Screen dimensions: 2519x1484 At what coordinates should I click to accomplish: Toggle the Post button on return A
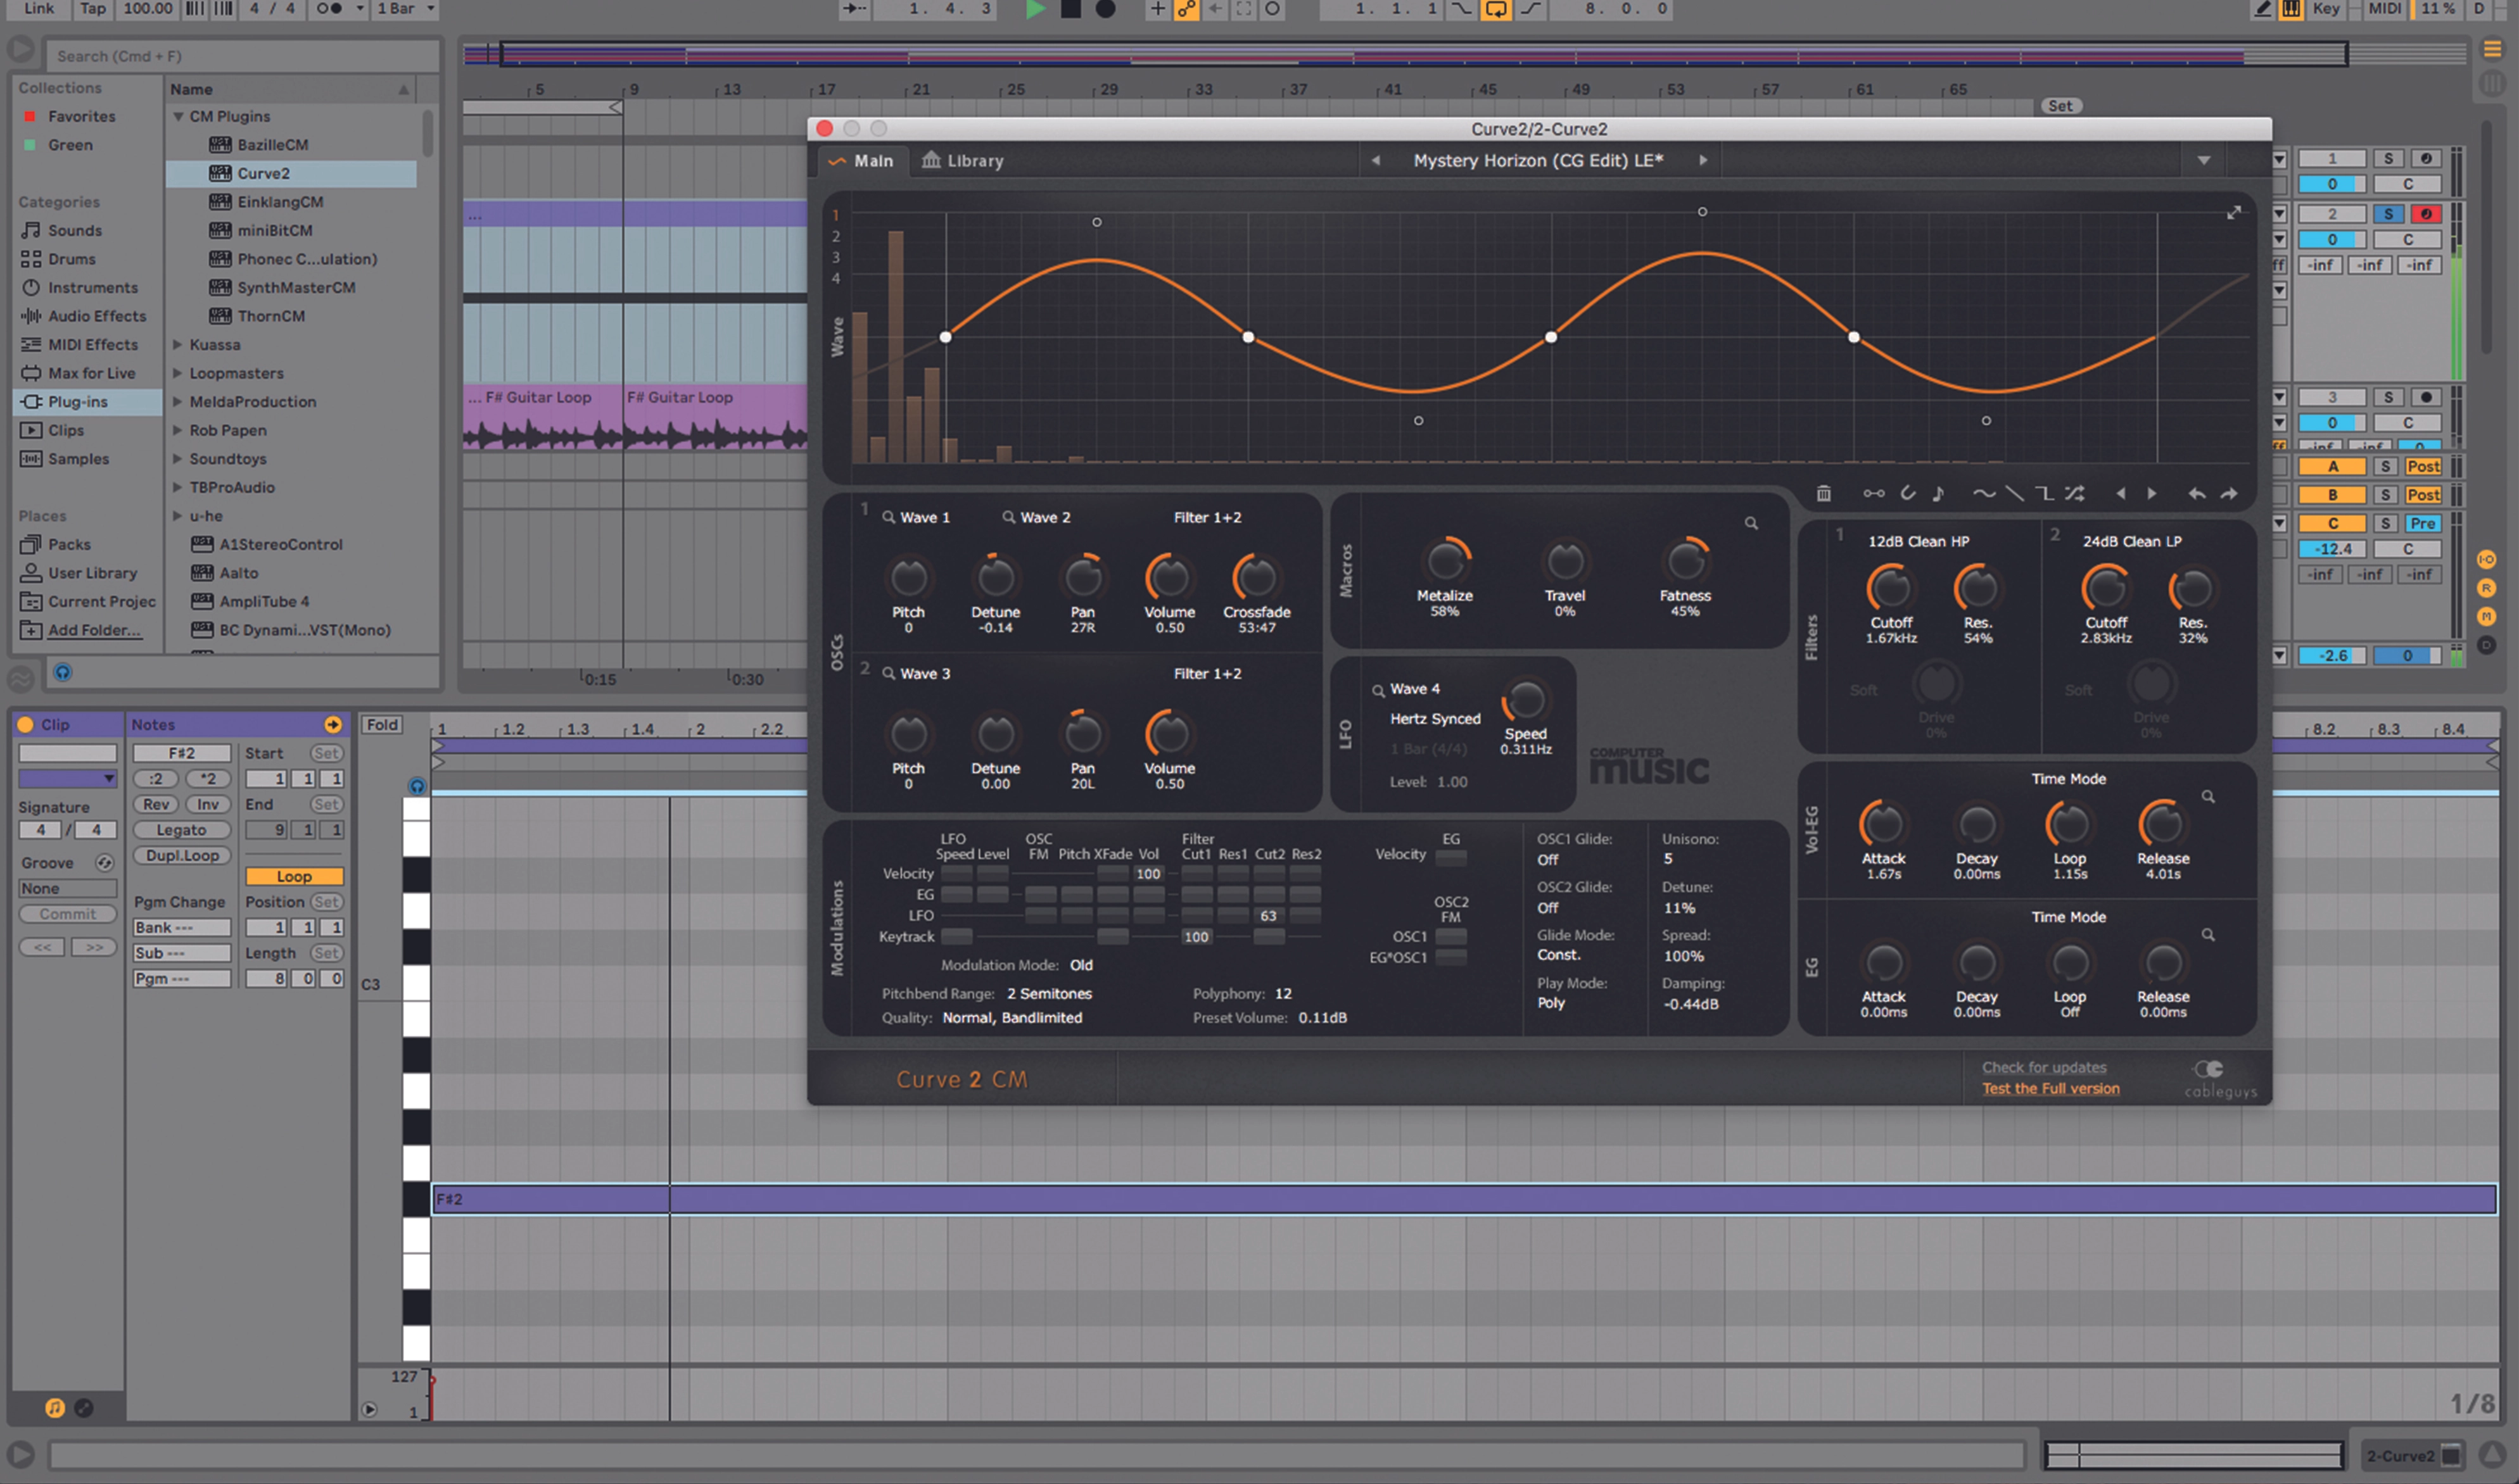[x=2422, y=466]
